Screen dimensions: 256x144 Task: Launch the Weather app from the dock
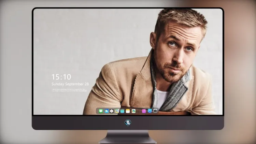pos(106,111)
